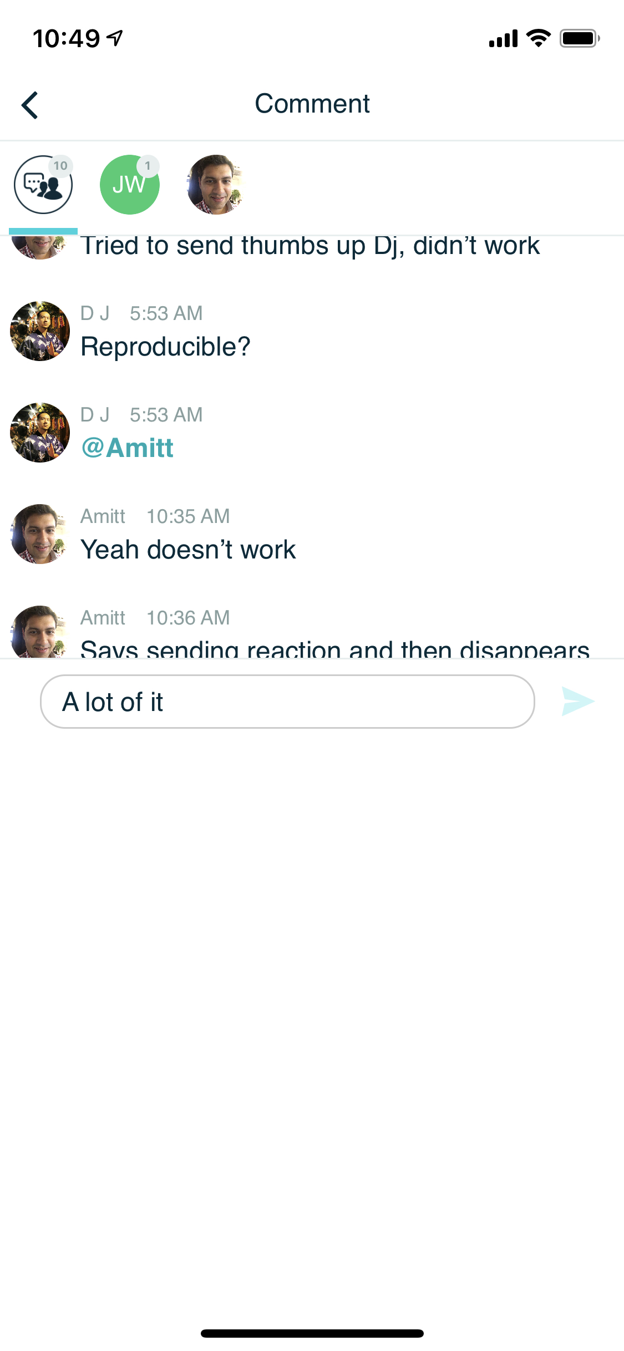This screenshot has height=1351, width=624.
Task: Tap the Wi-Fi status icon
Action: click(x=538, y=38)
